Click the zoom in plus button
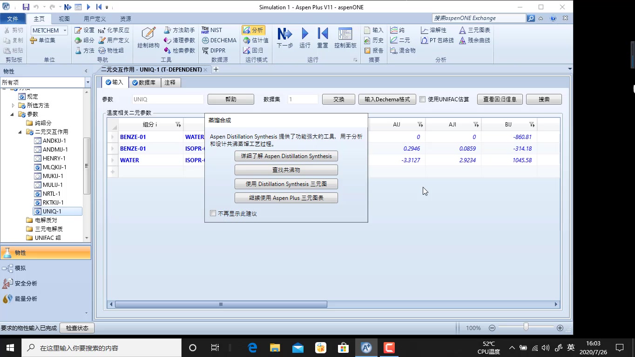 pos(560,328)
